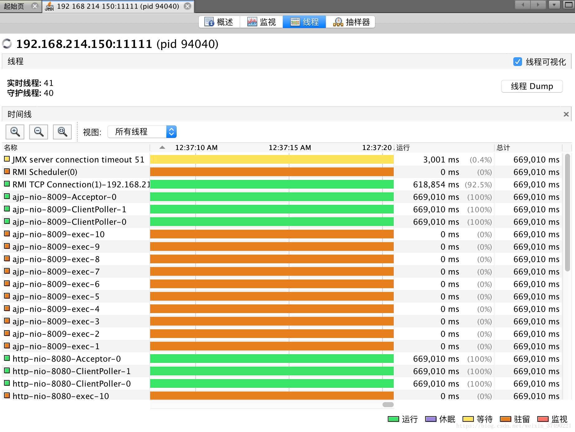Click the 12:37:15 AM timeline label

click(290, 148)
